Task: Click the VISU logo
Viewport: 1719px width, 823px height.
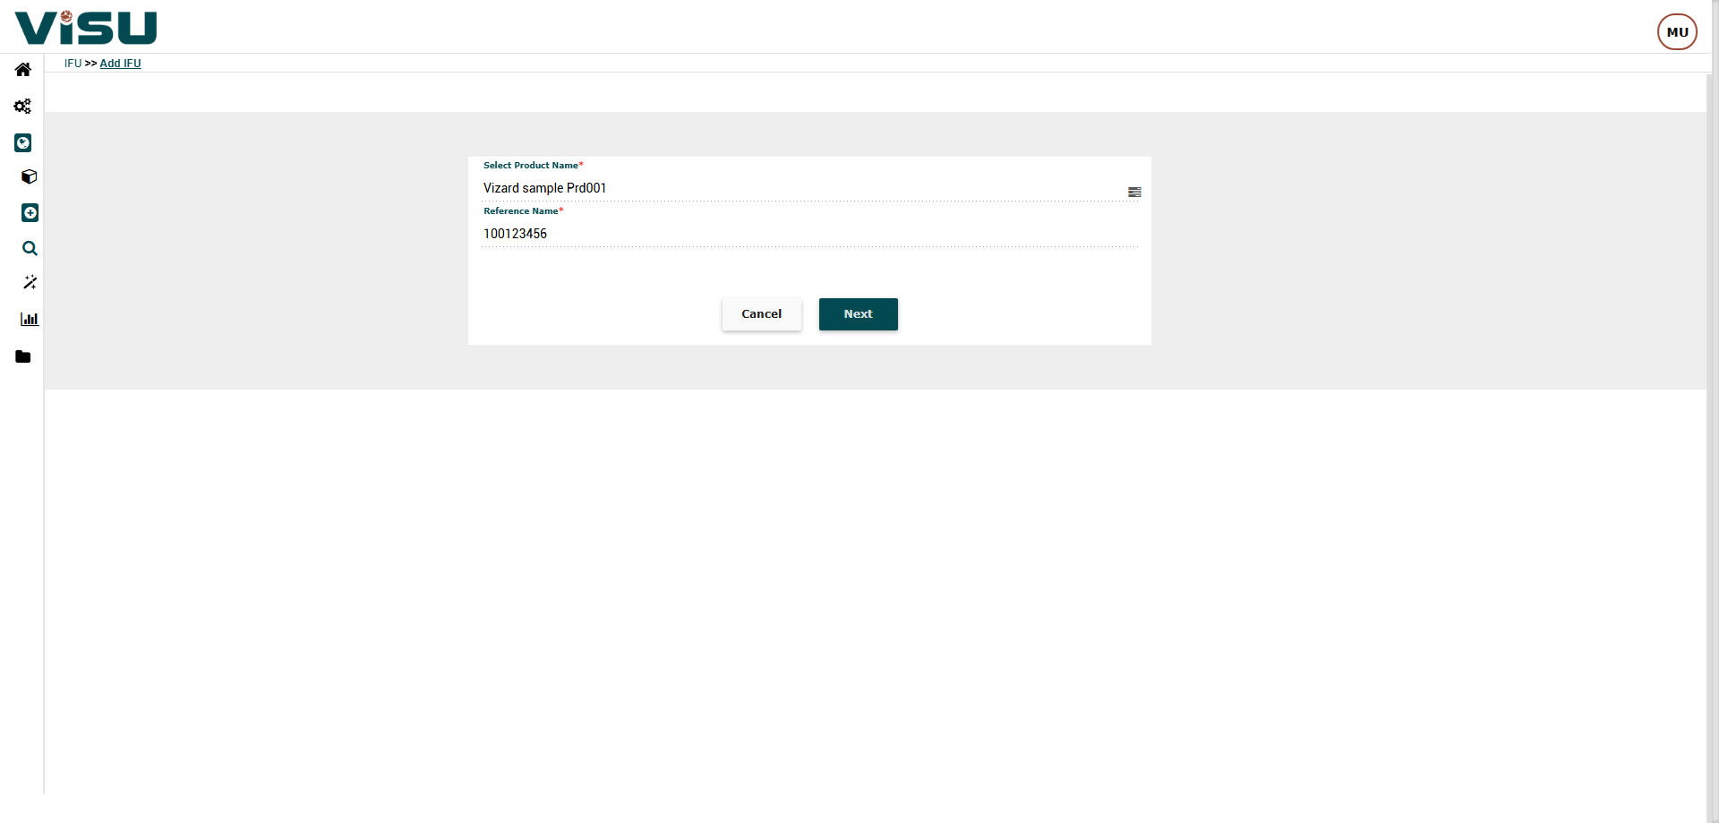Action: (86, 28)
